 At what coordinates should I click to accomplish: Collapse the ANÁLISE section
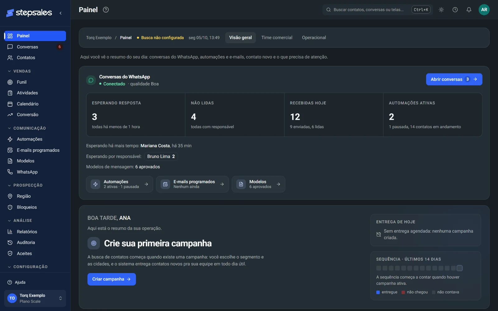pos(20,220)
